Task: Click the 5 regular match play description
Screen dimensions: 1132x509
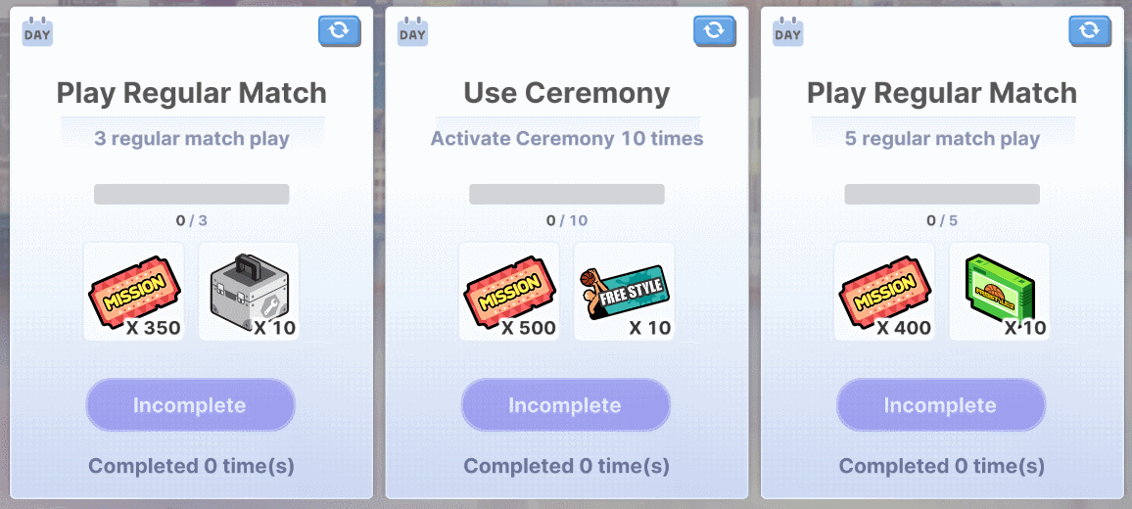Action: (942, 139)
